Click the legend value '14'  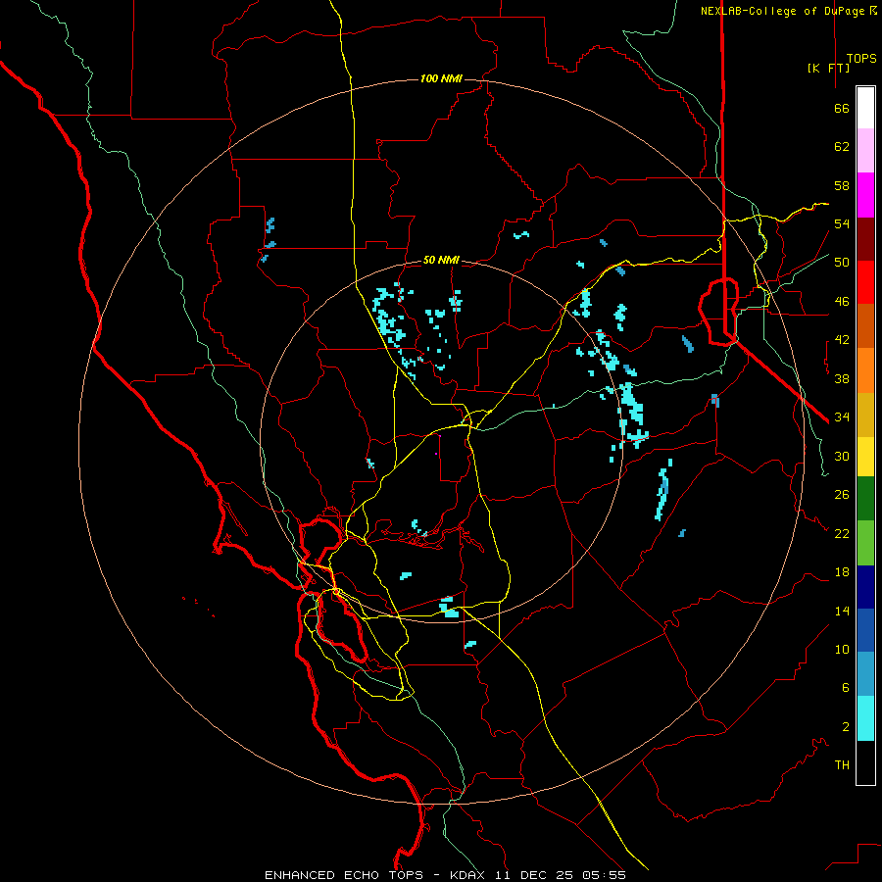[x=842, y=611]
